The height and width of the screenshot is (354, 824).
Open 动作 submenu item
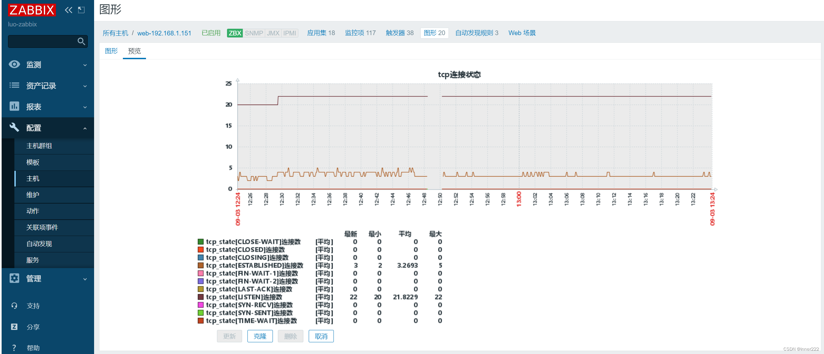coord(54,211)
